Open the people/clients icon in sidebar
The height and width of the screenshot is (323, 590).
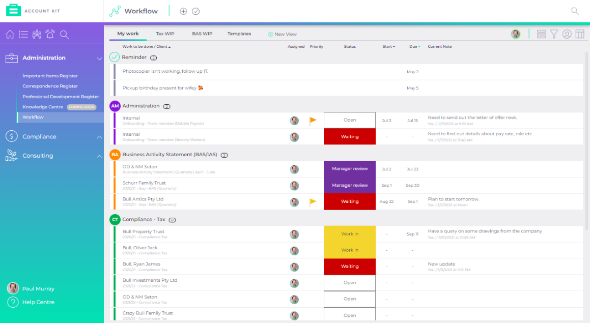pos(37,35)
